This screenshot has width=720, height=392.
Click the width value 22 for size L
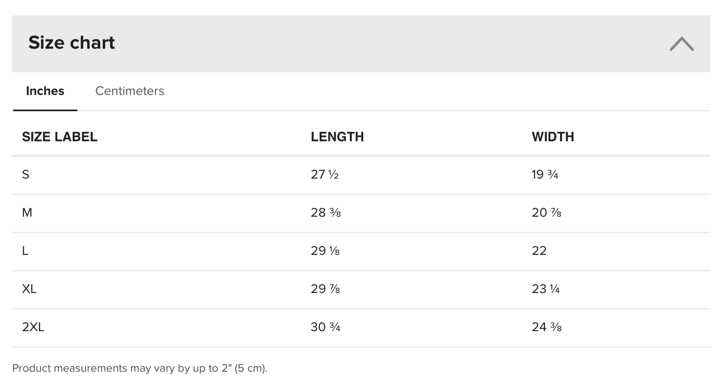pyautogui.click(x=539, y=251)
